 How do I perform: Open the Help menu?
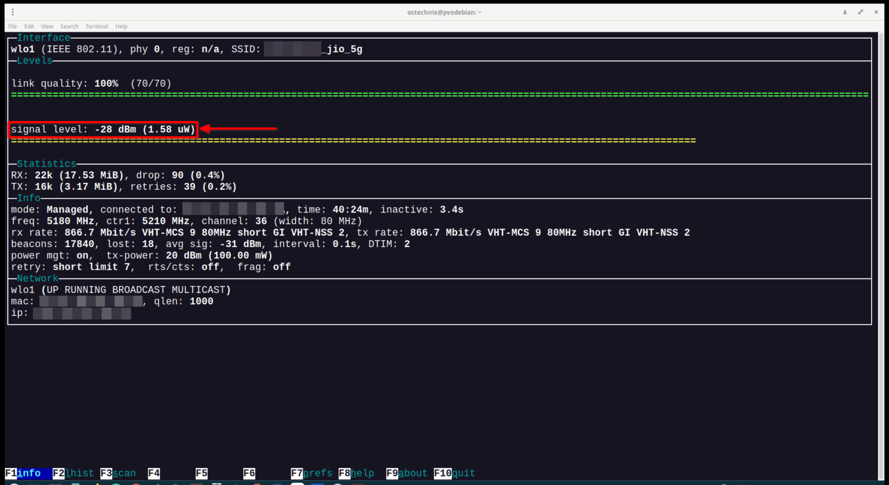122,26
